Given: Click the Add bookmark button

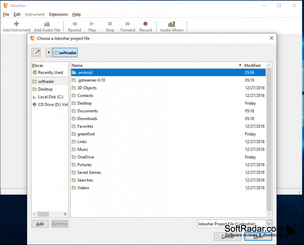Looking at the screenshot, I should coord(40,224).
